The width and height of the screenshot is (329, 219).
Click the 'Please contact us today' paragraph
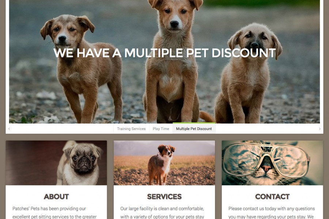272,212
